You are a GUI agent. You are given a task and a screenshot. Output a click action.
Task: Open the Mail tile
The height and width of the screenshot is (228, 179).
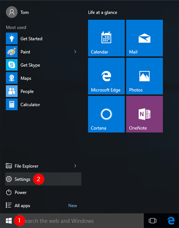point(144,38)
